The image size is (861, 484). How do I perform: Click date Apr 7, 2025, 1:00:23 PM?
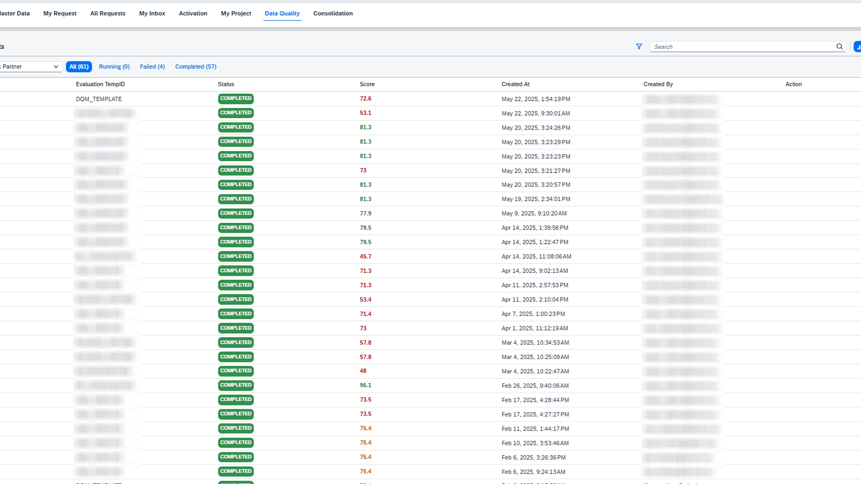pyautogui.click(x=533, y=314)
